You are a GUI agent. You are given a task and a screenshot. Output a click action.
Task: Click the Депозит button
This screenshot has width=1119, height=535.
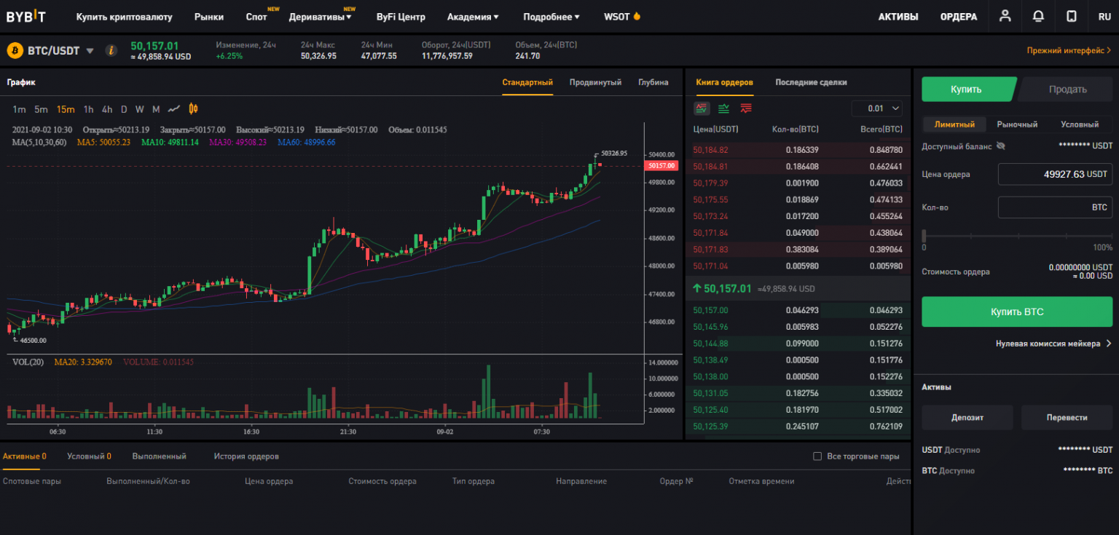(967, 418)
